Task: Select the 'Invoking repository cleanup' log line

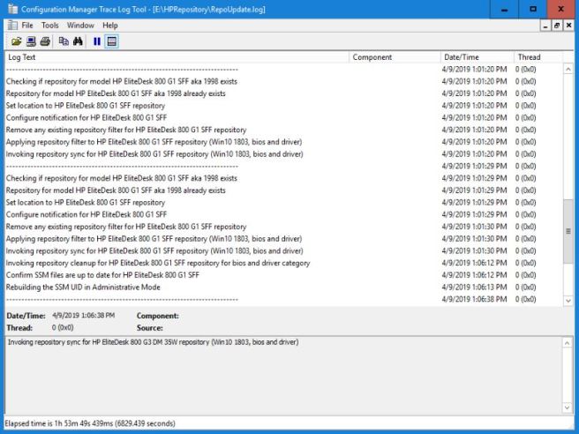Action: tap(157, 263)
